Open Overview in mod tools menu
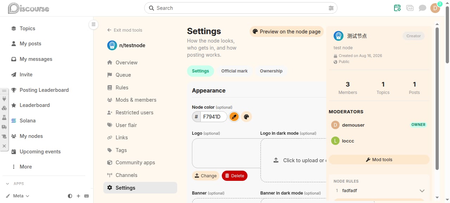 point(140,63)
